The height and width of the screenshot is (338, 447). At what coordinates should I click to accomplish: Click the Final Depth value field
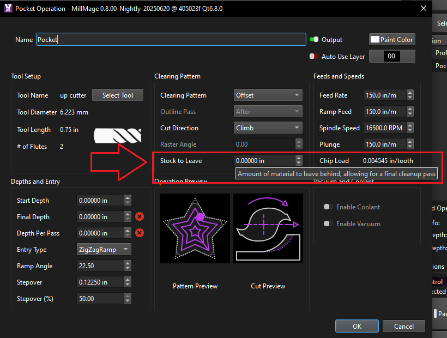tap(101, 216)
